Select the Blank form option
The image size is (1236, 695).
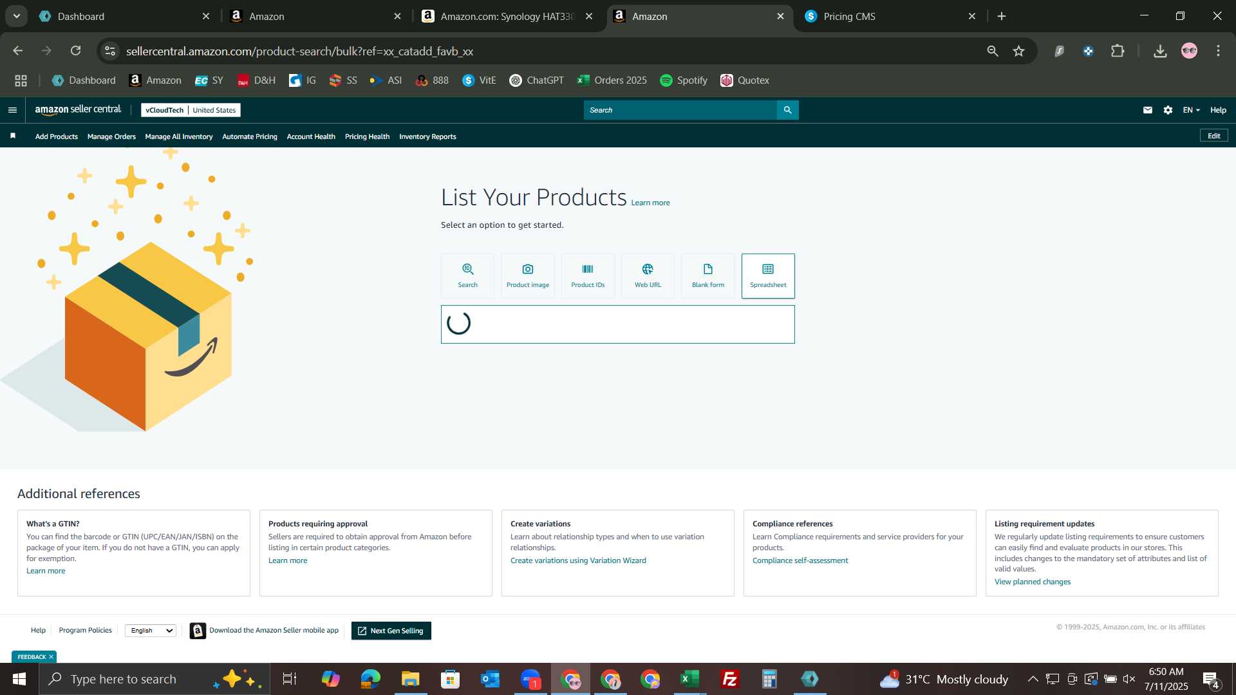click(x=708, y=275)
